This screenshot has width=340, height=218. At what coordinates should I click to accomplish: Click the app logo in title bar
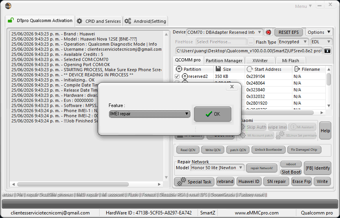pos(8,6)
